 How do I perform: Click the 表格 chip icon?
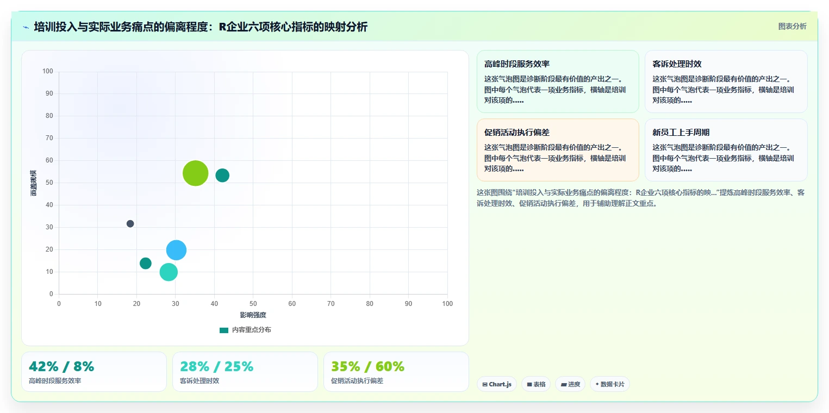529,384
